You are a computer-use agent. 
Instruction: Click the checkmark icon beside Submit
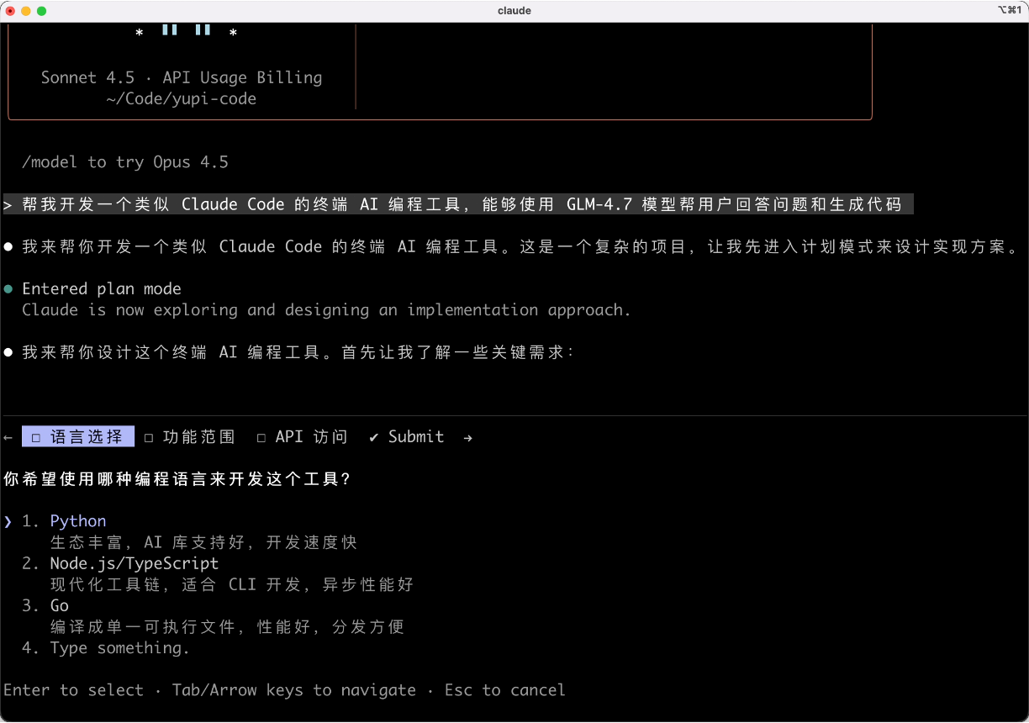(373, 437)
